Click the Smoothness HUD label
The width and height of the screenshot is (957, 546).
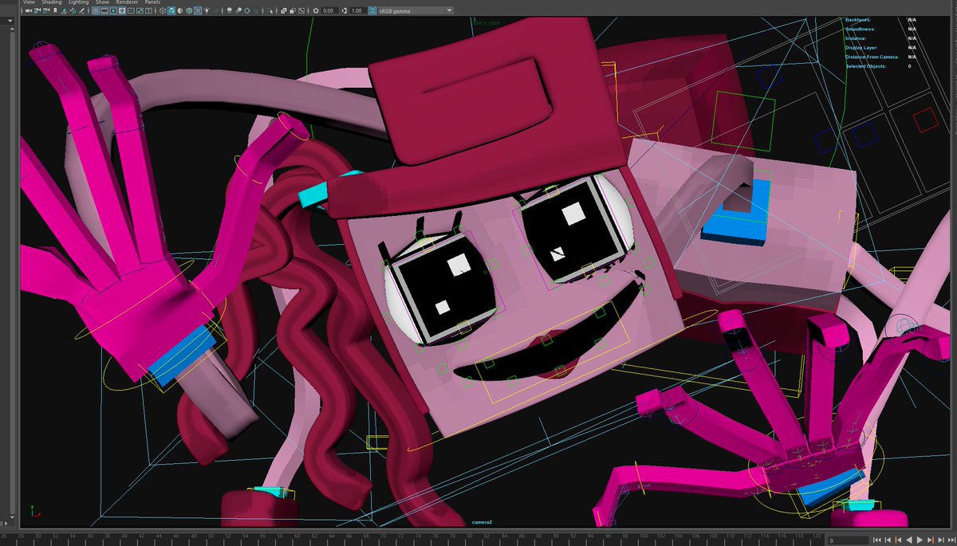click(x=861, y=29)
